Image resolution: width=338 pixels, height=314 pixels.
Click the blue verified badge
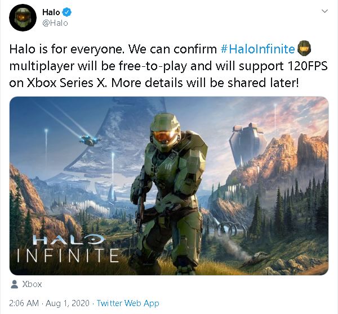tap(67, 12)
